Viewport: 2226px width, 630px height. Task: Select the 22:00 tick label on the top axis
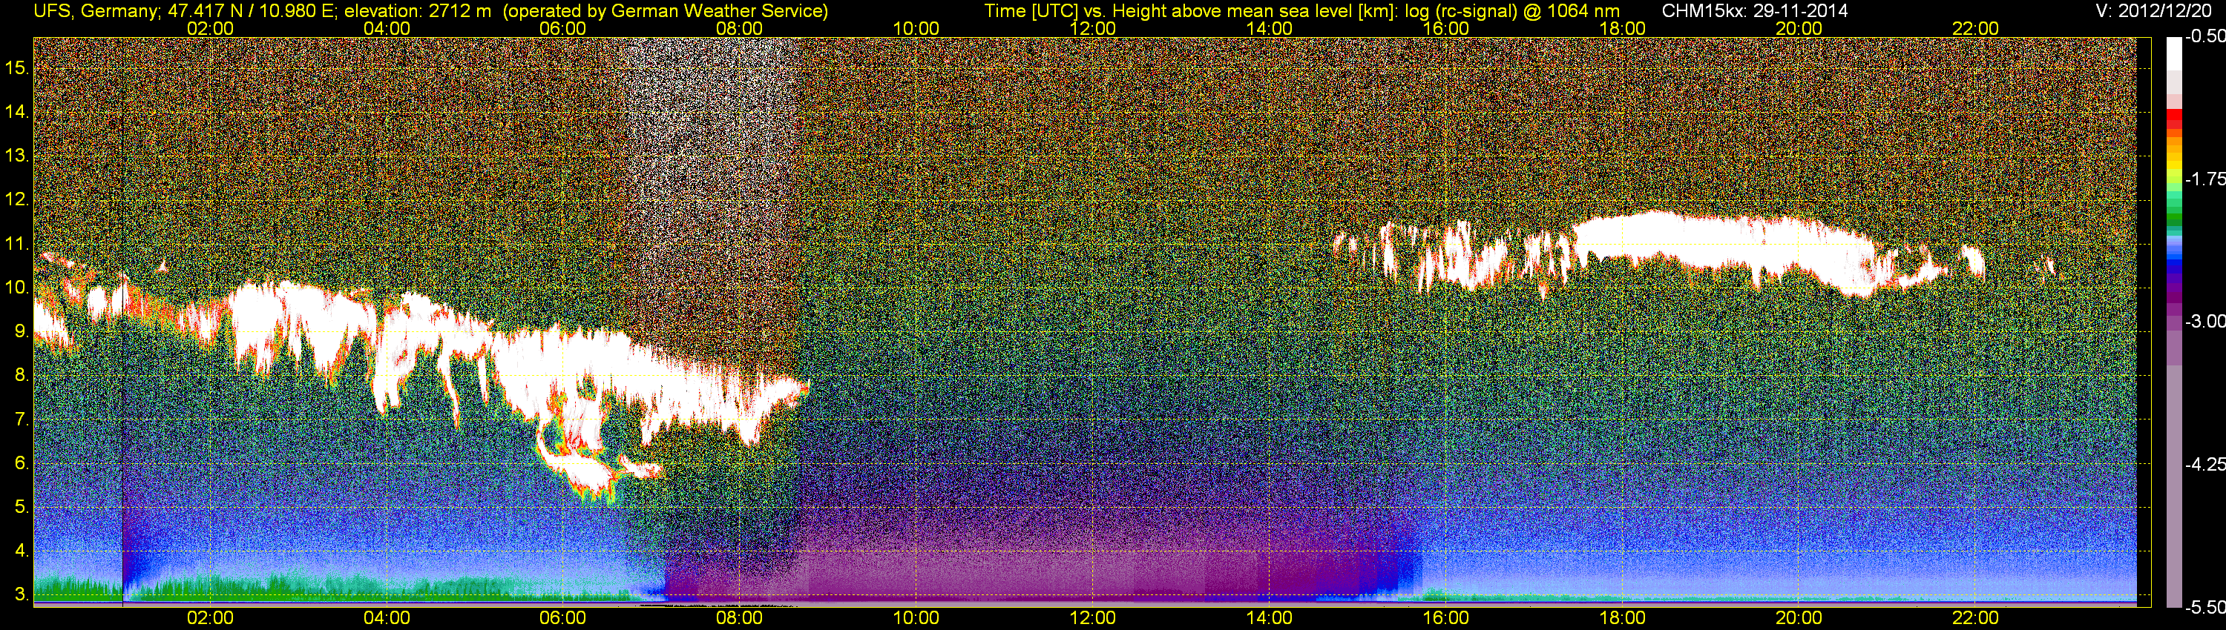tap(1975, 28)
